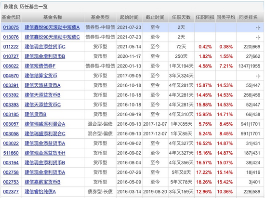Image resolution: width=265 pixels, height=198 pixels.
Task: Open 建信天添益货币B link
Action: click(42, 95)
